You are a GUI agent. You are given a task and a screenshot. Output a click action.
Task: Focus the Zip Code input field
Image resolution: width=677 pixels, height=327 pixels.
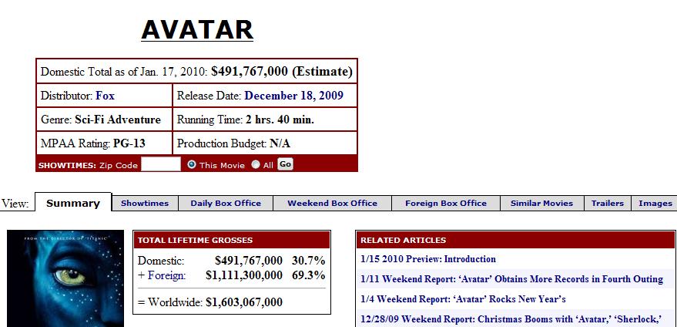pos(161,164)
